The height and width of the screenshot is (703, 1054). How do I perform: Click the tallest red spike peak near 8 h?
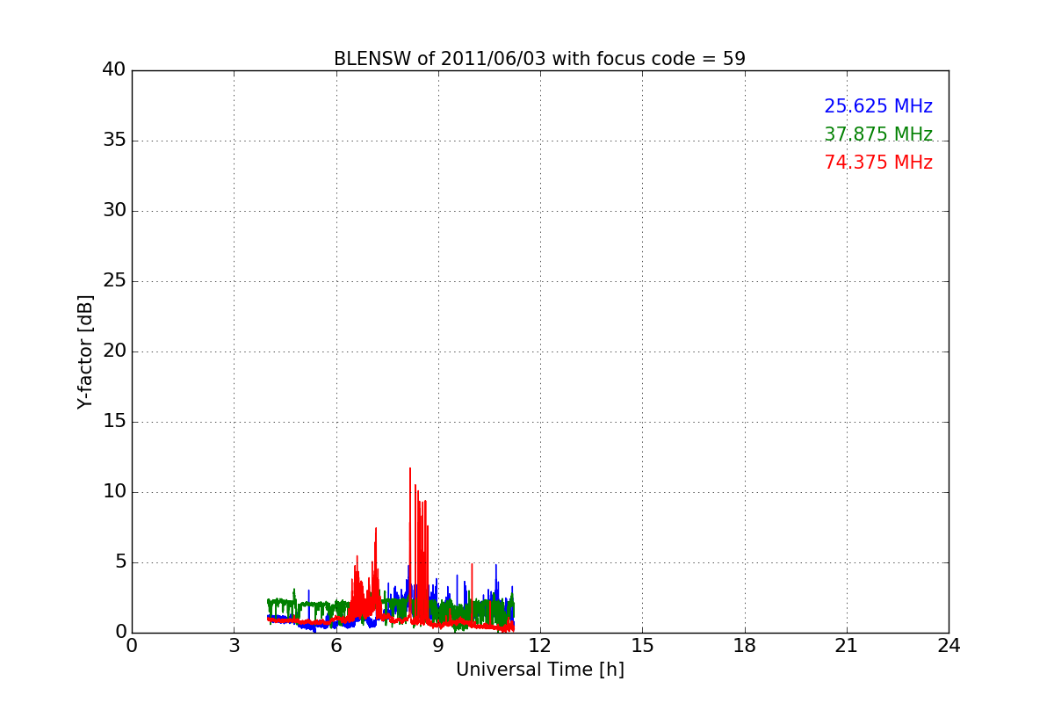pos(409,469)
